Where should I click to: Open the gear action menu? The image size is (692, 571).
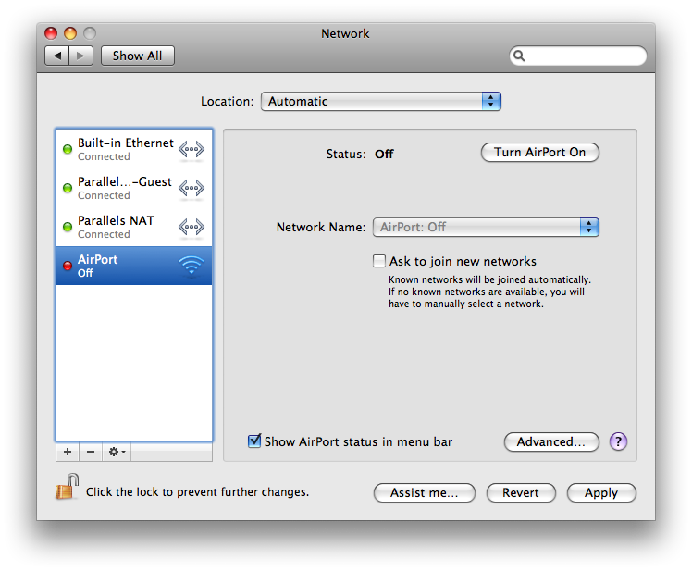tap(117, 452)
